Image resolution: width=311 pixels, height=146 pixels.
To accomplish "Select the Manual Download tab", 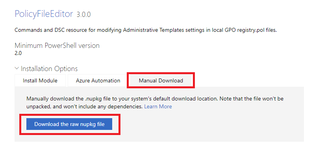I will click(161, 80).
